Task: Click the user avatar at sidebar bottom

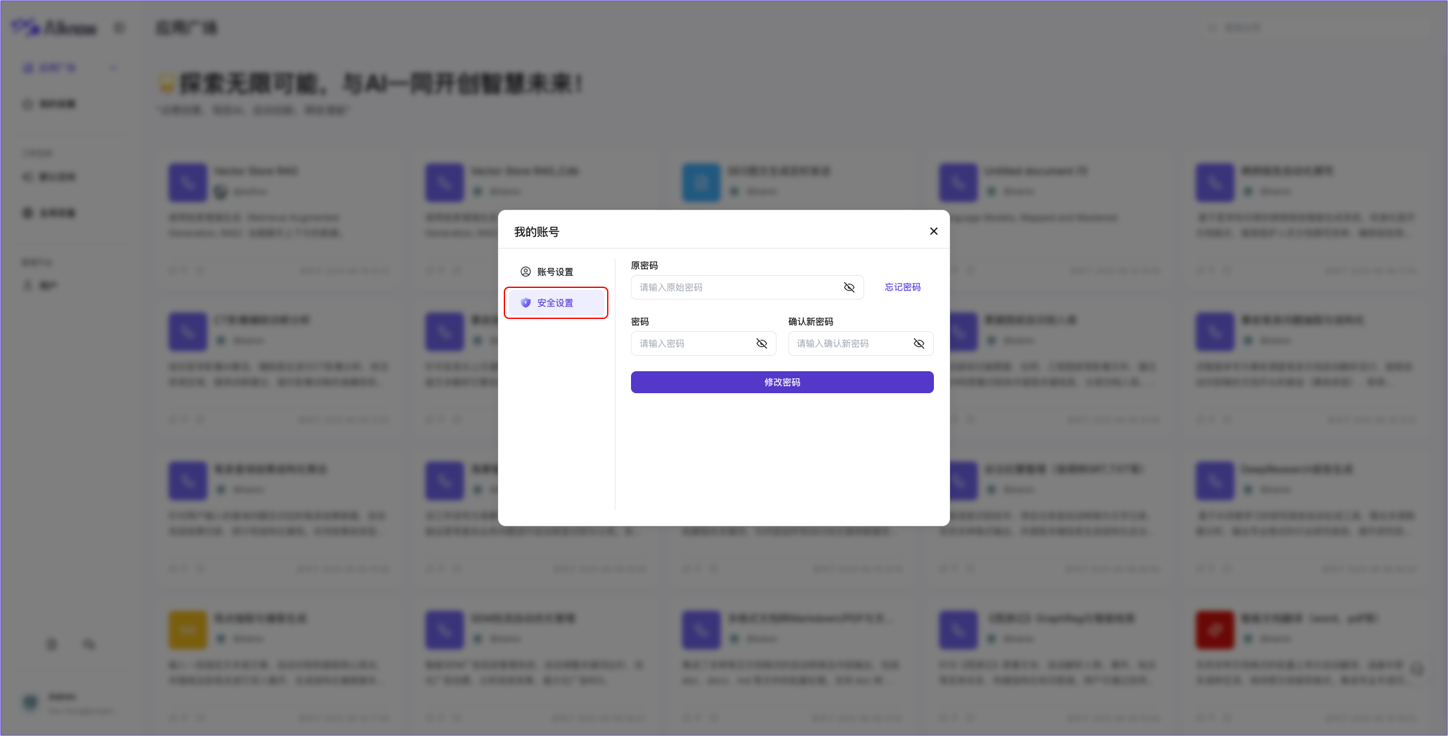Action: [30, 702]
